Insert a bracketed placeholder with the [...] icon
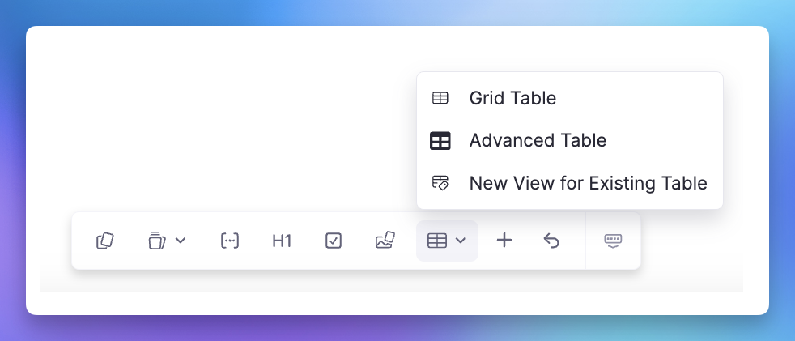 pyautogui.click(x=230, y=241)
